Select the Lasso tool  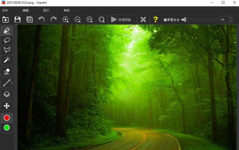[x=7, y=40]
